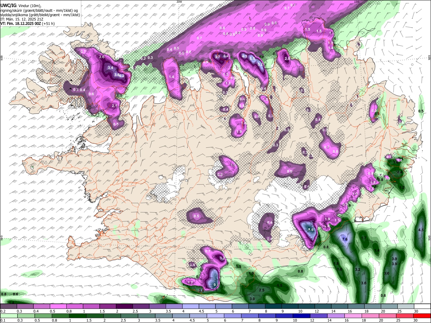Click the 2.4 rainfall value in the east
The height and width of the screenshot is (323, 431).
400,172
